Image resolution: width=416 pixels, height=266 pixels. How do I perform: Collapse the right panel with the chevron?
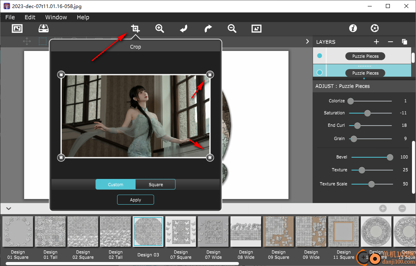[307, 42]
